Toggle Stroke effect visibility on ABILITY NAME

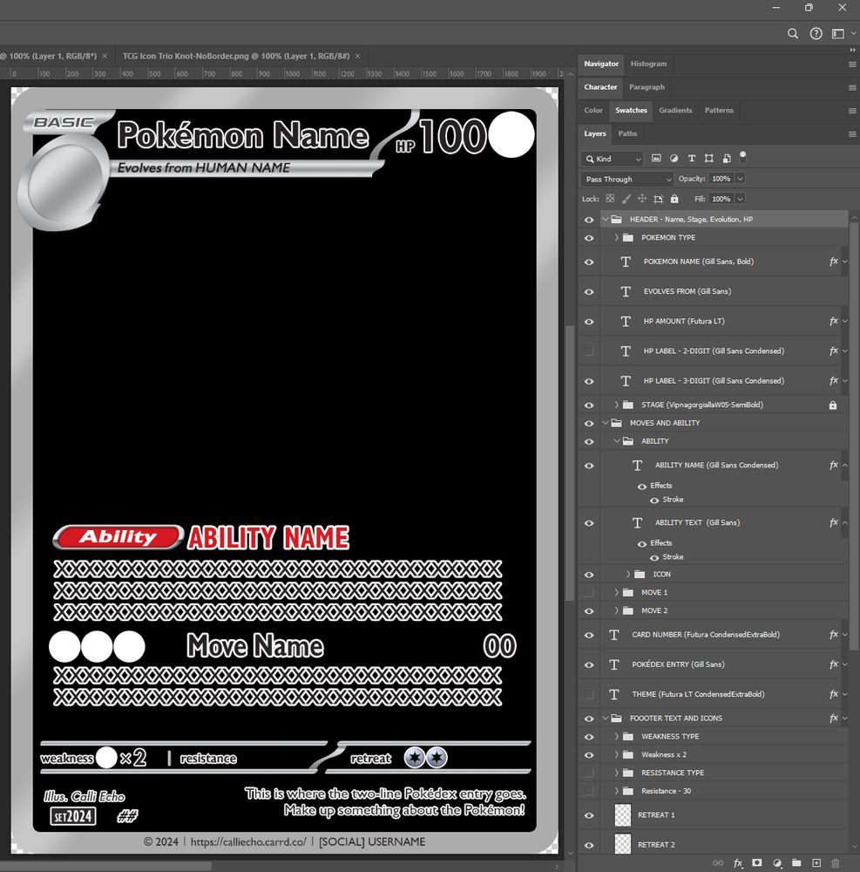tap(654, 500)
